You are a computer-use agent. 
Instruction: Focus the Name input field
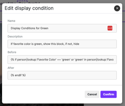[62, 28]
